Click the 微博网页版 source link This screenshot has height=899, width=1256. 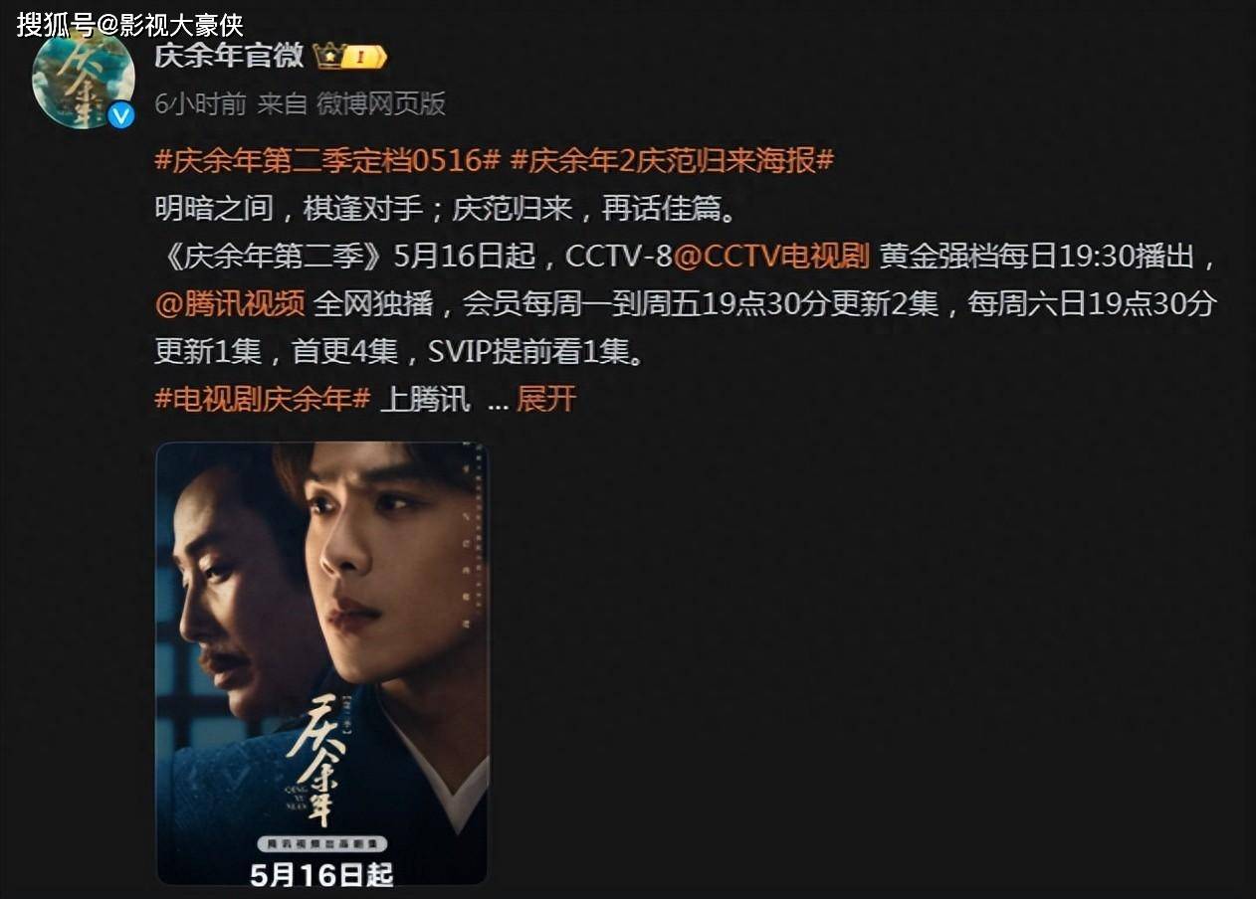381,103
